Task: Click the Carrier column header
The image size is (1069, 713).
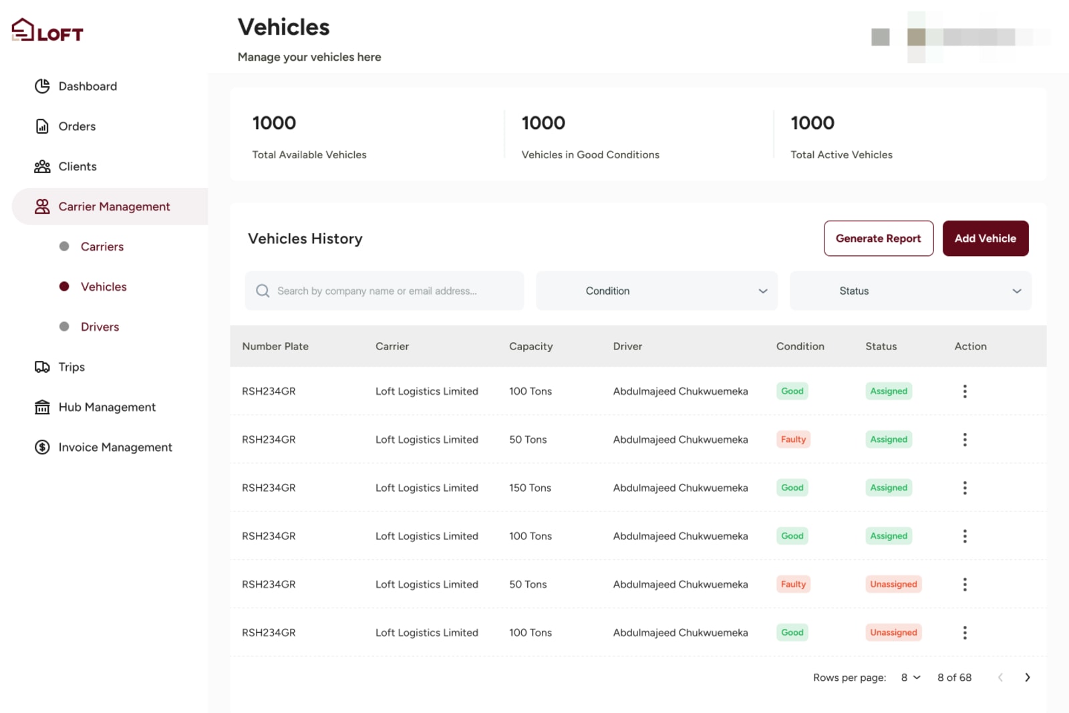Action: [392, 346]
